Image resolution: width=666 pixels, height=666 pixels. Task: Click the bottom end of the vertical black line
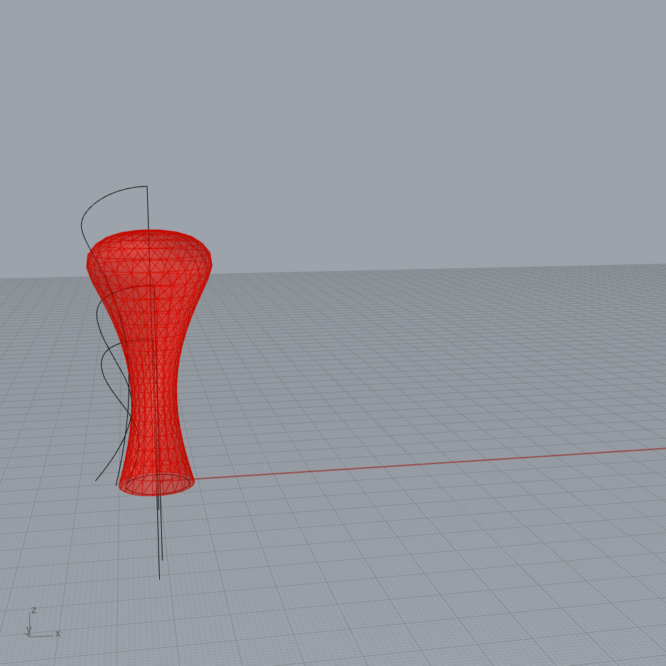pyautogui.click(x=159, y=577)
